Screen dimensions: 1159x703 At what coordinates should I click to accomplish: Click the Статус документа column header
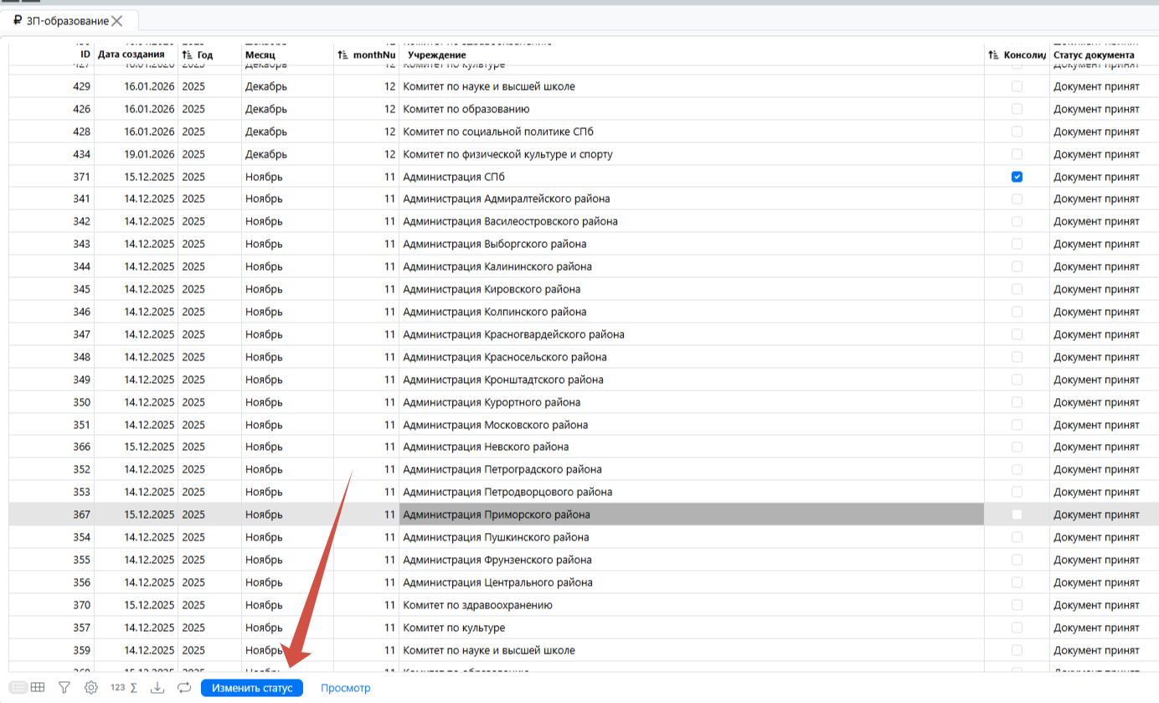[x=1094, y=55]
